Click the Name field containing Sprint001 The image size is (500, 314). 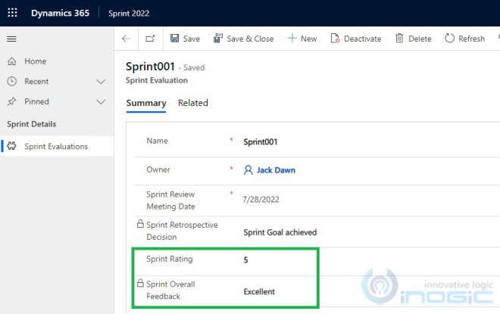coord(303,141)
